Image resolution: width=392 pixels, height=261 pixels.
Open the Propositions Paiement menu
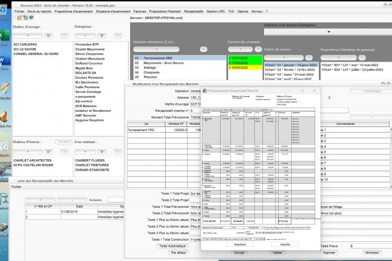165,11
